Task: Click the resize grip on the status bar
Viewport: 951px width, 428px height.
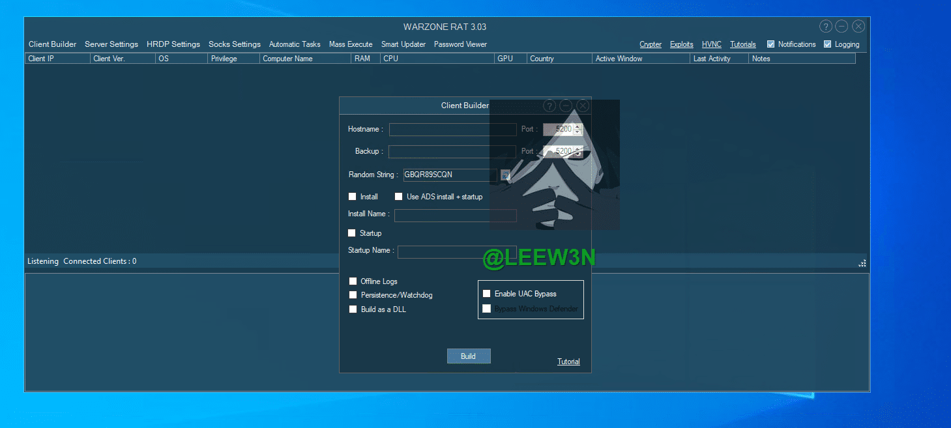Action: [862, 263]
